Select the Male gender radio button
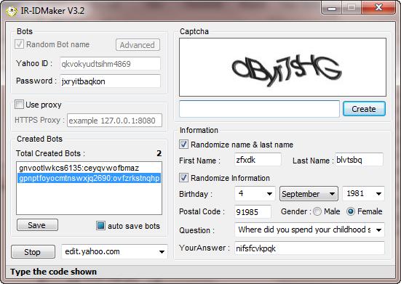 (317, 211)
